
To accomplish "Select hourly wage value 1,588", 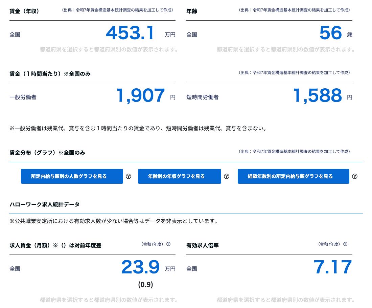I will 318,95.
